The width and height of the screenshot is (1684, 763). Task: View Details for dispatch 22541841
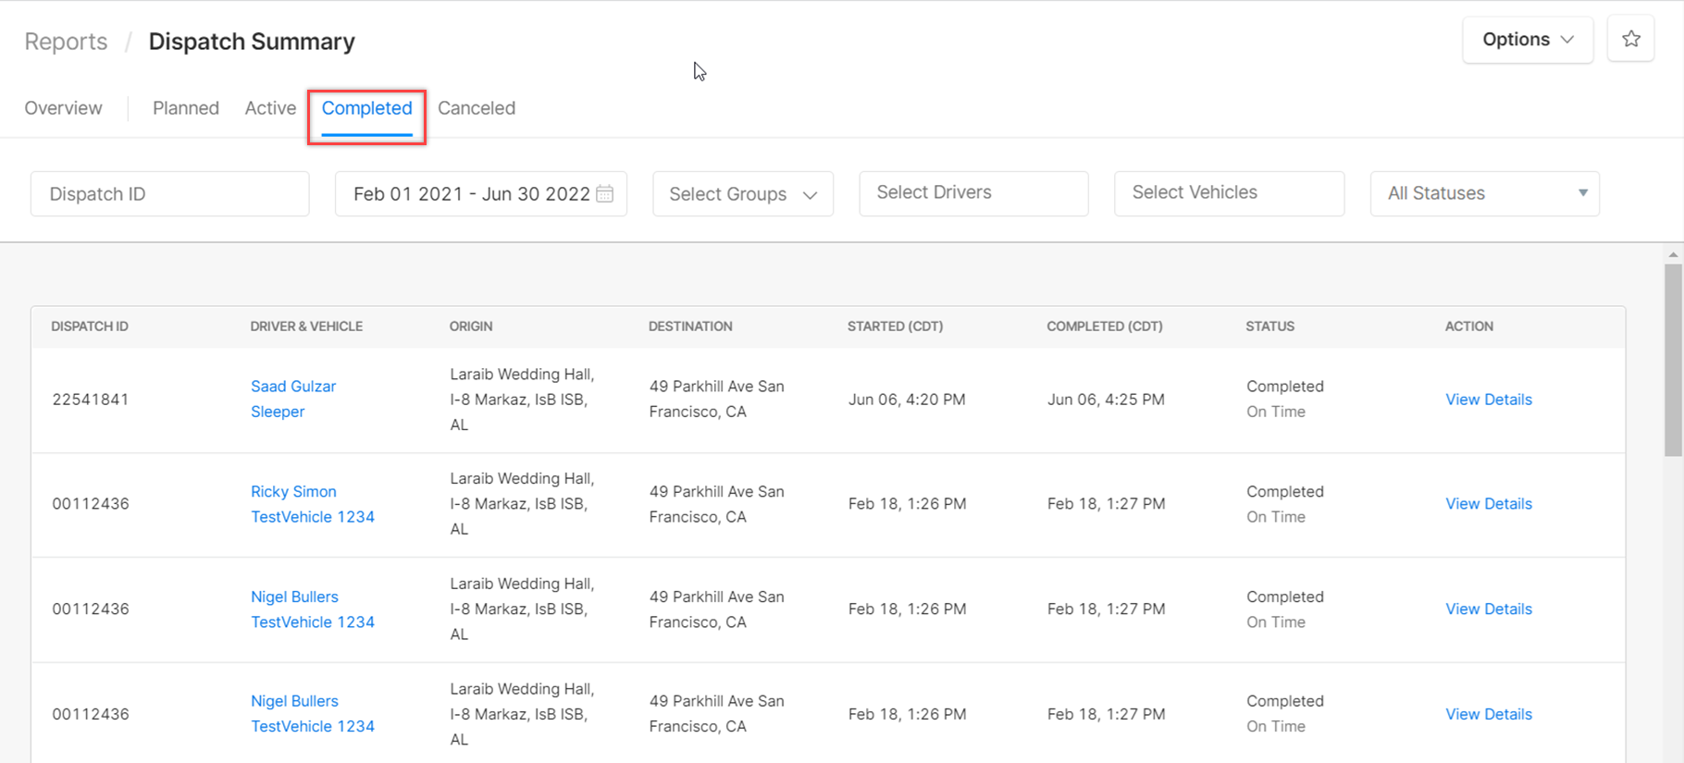[x=1488, y=400]
